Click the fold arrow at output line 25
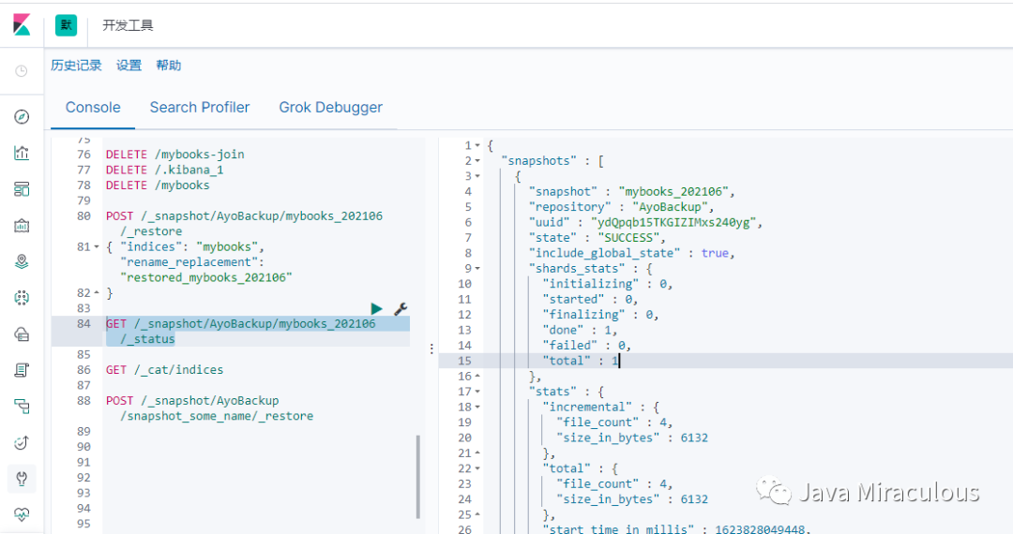This screenshot has height=534, width=1013. pos(477,514)
